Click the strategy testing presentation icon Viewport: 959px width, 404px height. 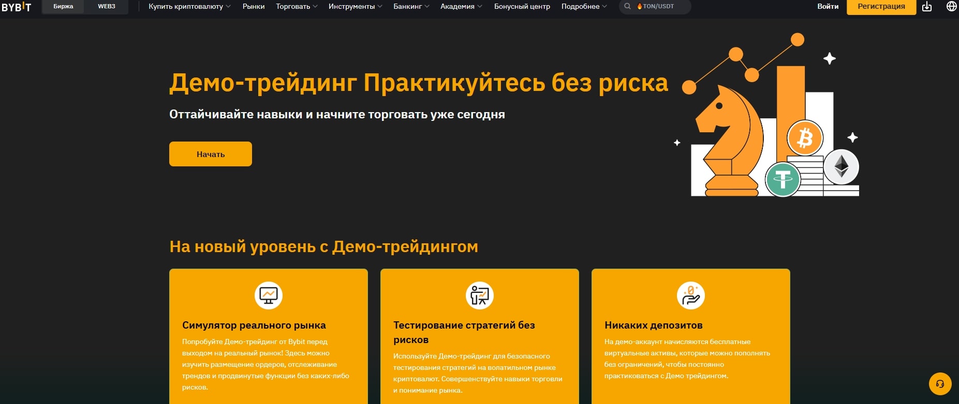point(480,296)
